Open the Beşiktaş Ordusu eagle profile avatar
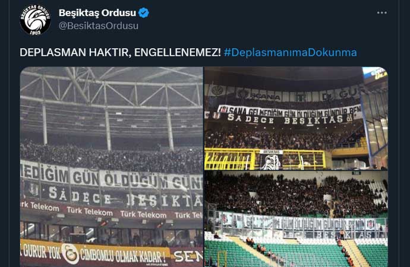Image resolution: width=410 pixels, height=267 pixels. 35,20
